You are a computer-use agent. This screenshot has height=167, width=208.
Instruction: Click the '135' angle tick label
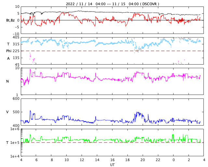tap(16, 58)
